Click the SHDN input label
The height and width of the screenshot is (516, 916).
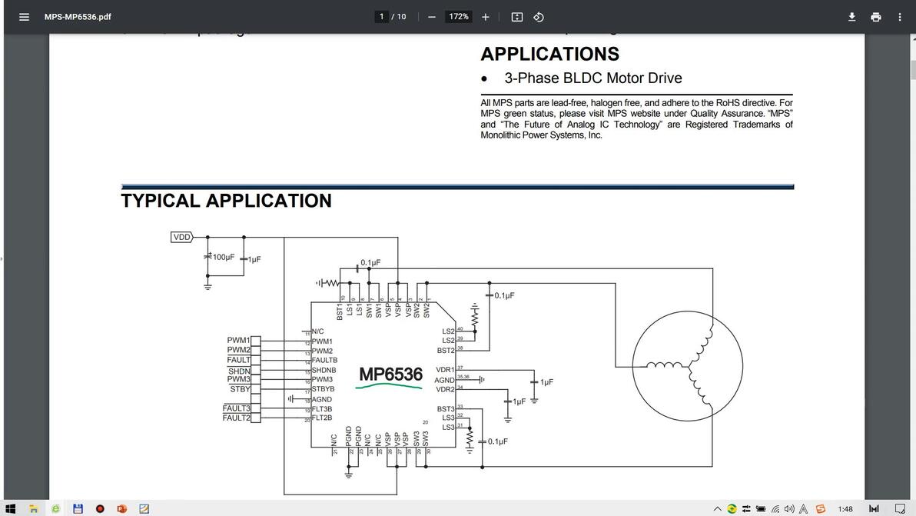pos(239,371)
